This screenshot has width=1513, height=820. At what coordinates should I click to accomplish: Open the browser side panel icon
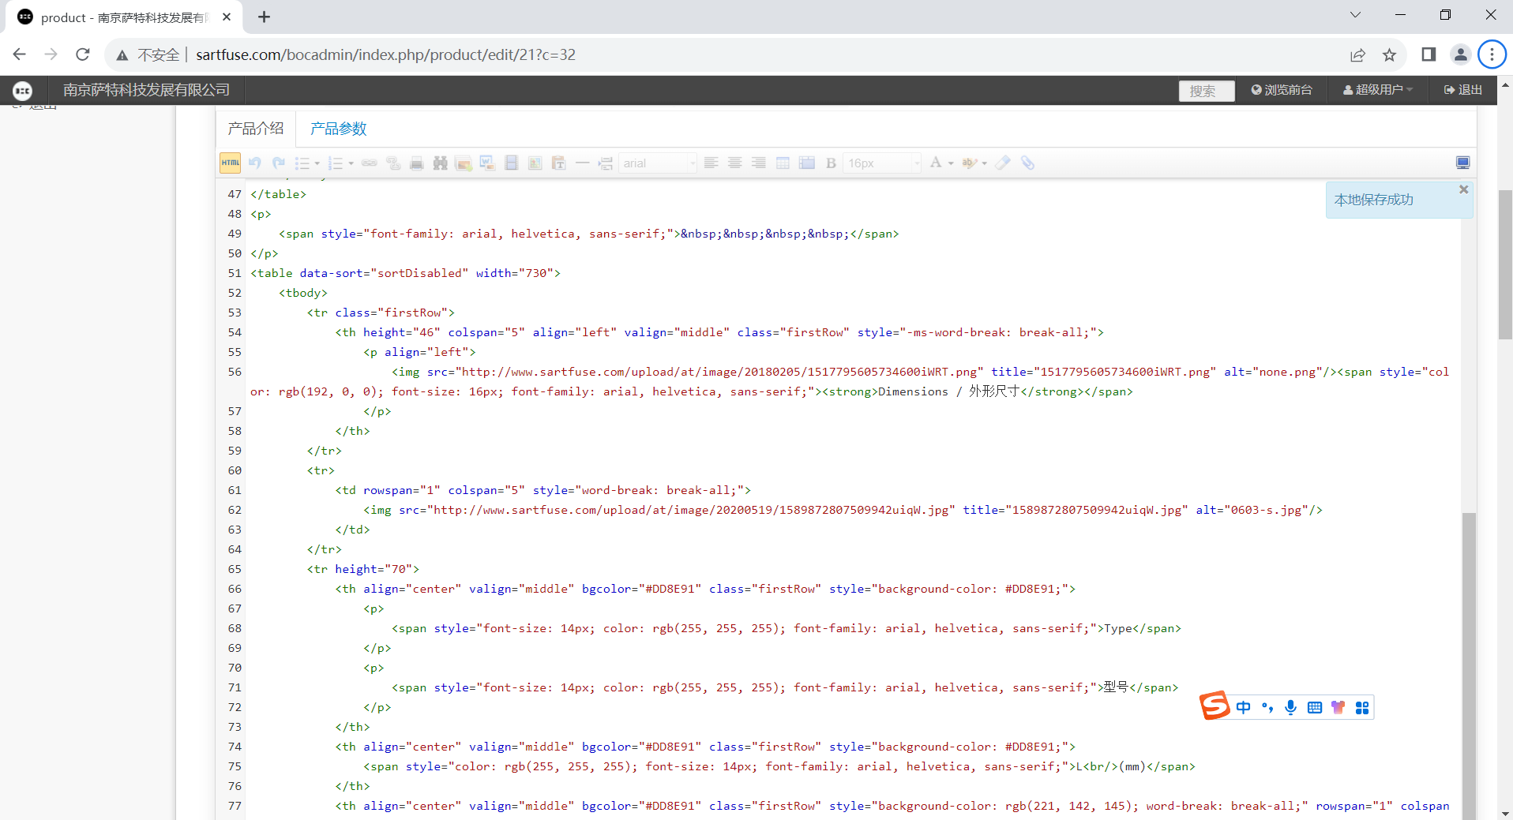(1429, 54)
